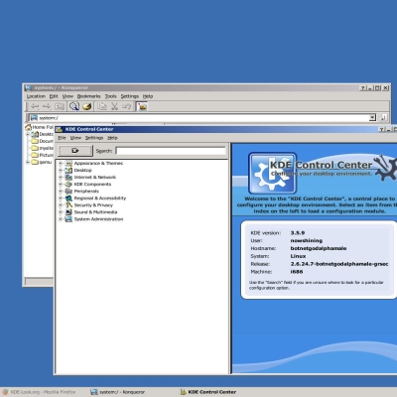
Task: Click the Forward arrow in Konqueror toolbar
Action: click(47, 106)
